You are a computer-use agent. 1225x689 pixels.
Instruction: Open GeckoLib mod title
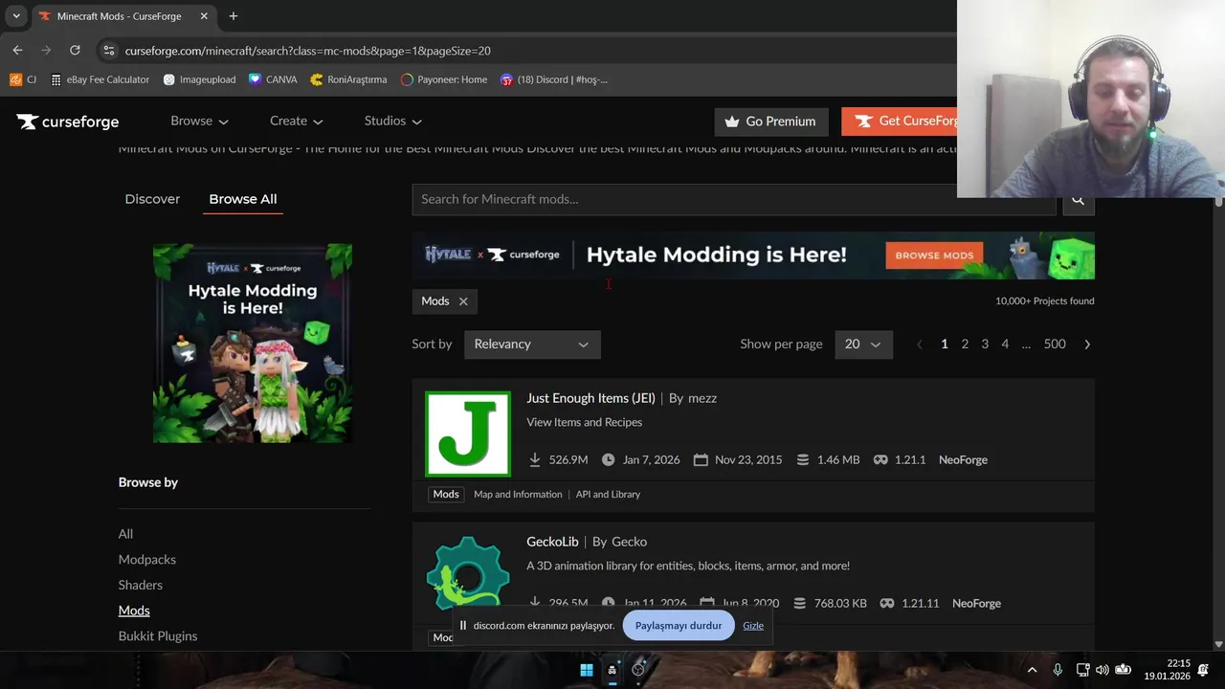pyautogui.click(x=552, y=542)
